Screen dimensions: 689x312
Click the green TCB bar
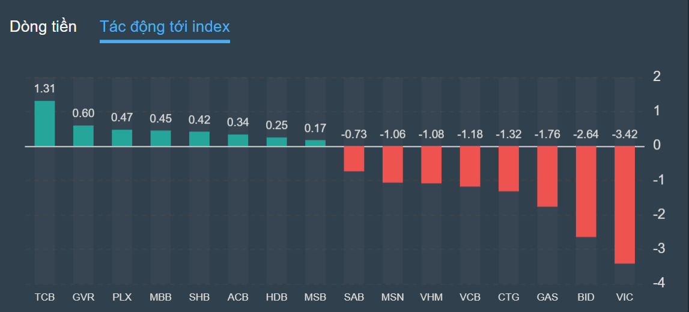coord(44,124)
